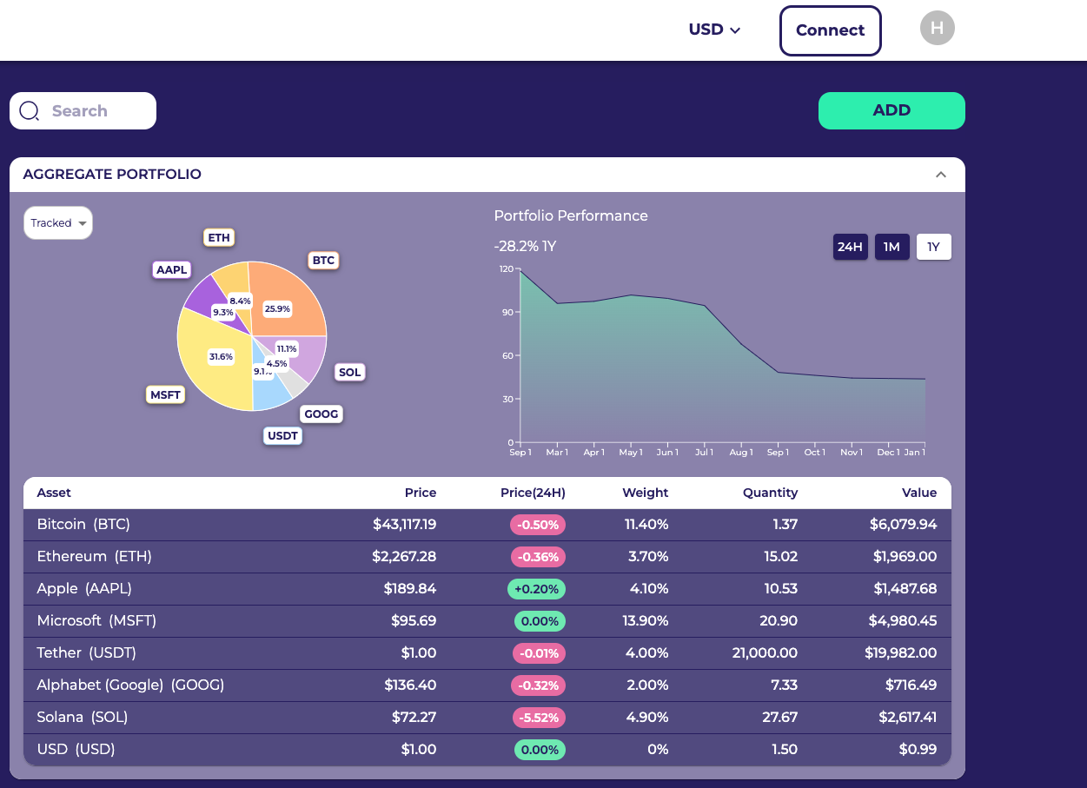Select the 24H performance range
The image size is (1087, 788).
tap(850, 247)
